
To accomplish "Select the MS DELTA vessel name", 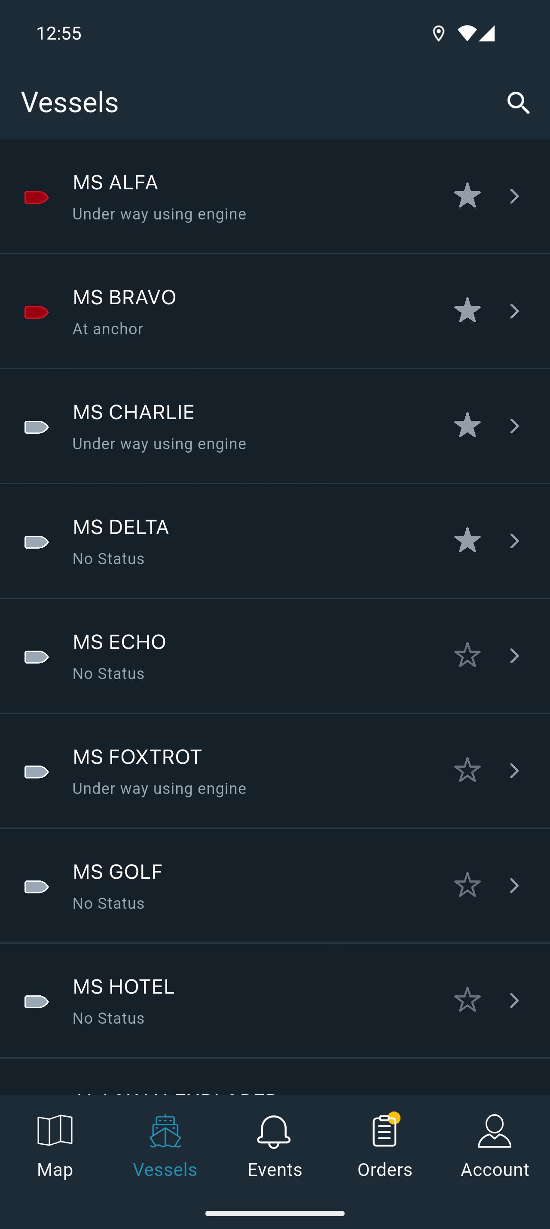I will [121, 527].
